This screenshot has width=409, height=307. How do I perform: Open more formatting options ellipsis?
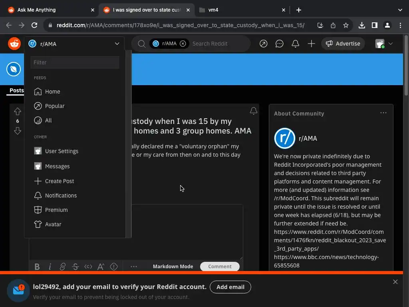[x=134, y=267]
